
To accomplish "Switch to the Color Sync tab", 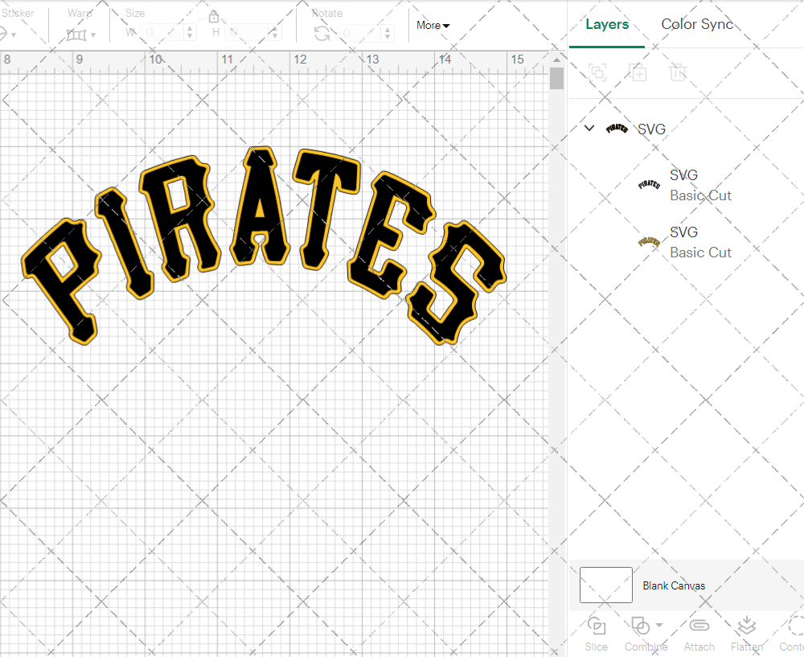I will pyautogui.click(x=697, y=24).
